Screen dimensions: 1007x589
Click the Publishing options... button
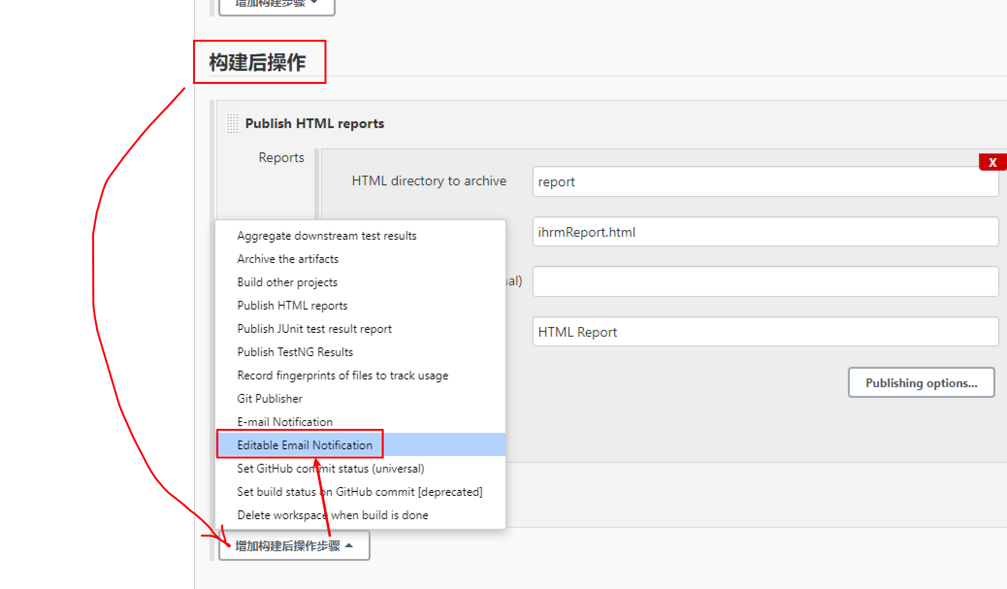click(x=921, y=383)
